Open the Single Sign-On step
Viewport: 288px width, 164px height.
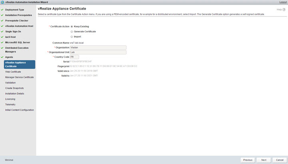click(13, 32)
